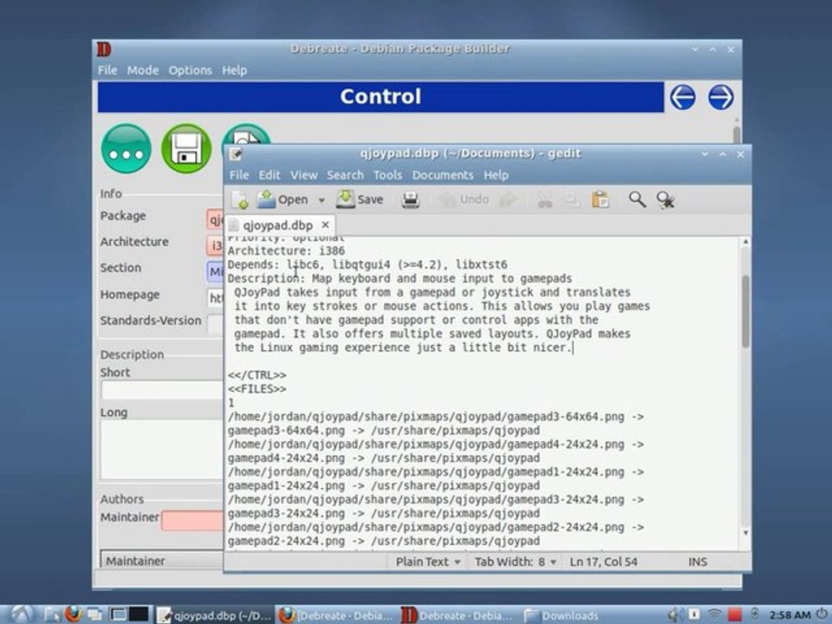Open gedit Help menu
Viewport: 832px width, 624px height.
coord(496,175)
